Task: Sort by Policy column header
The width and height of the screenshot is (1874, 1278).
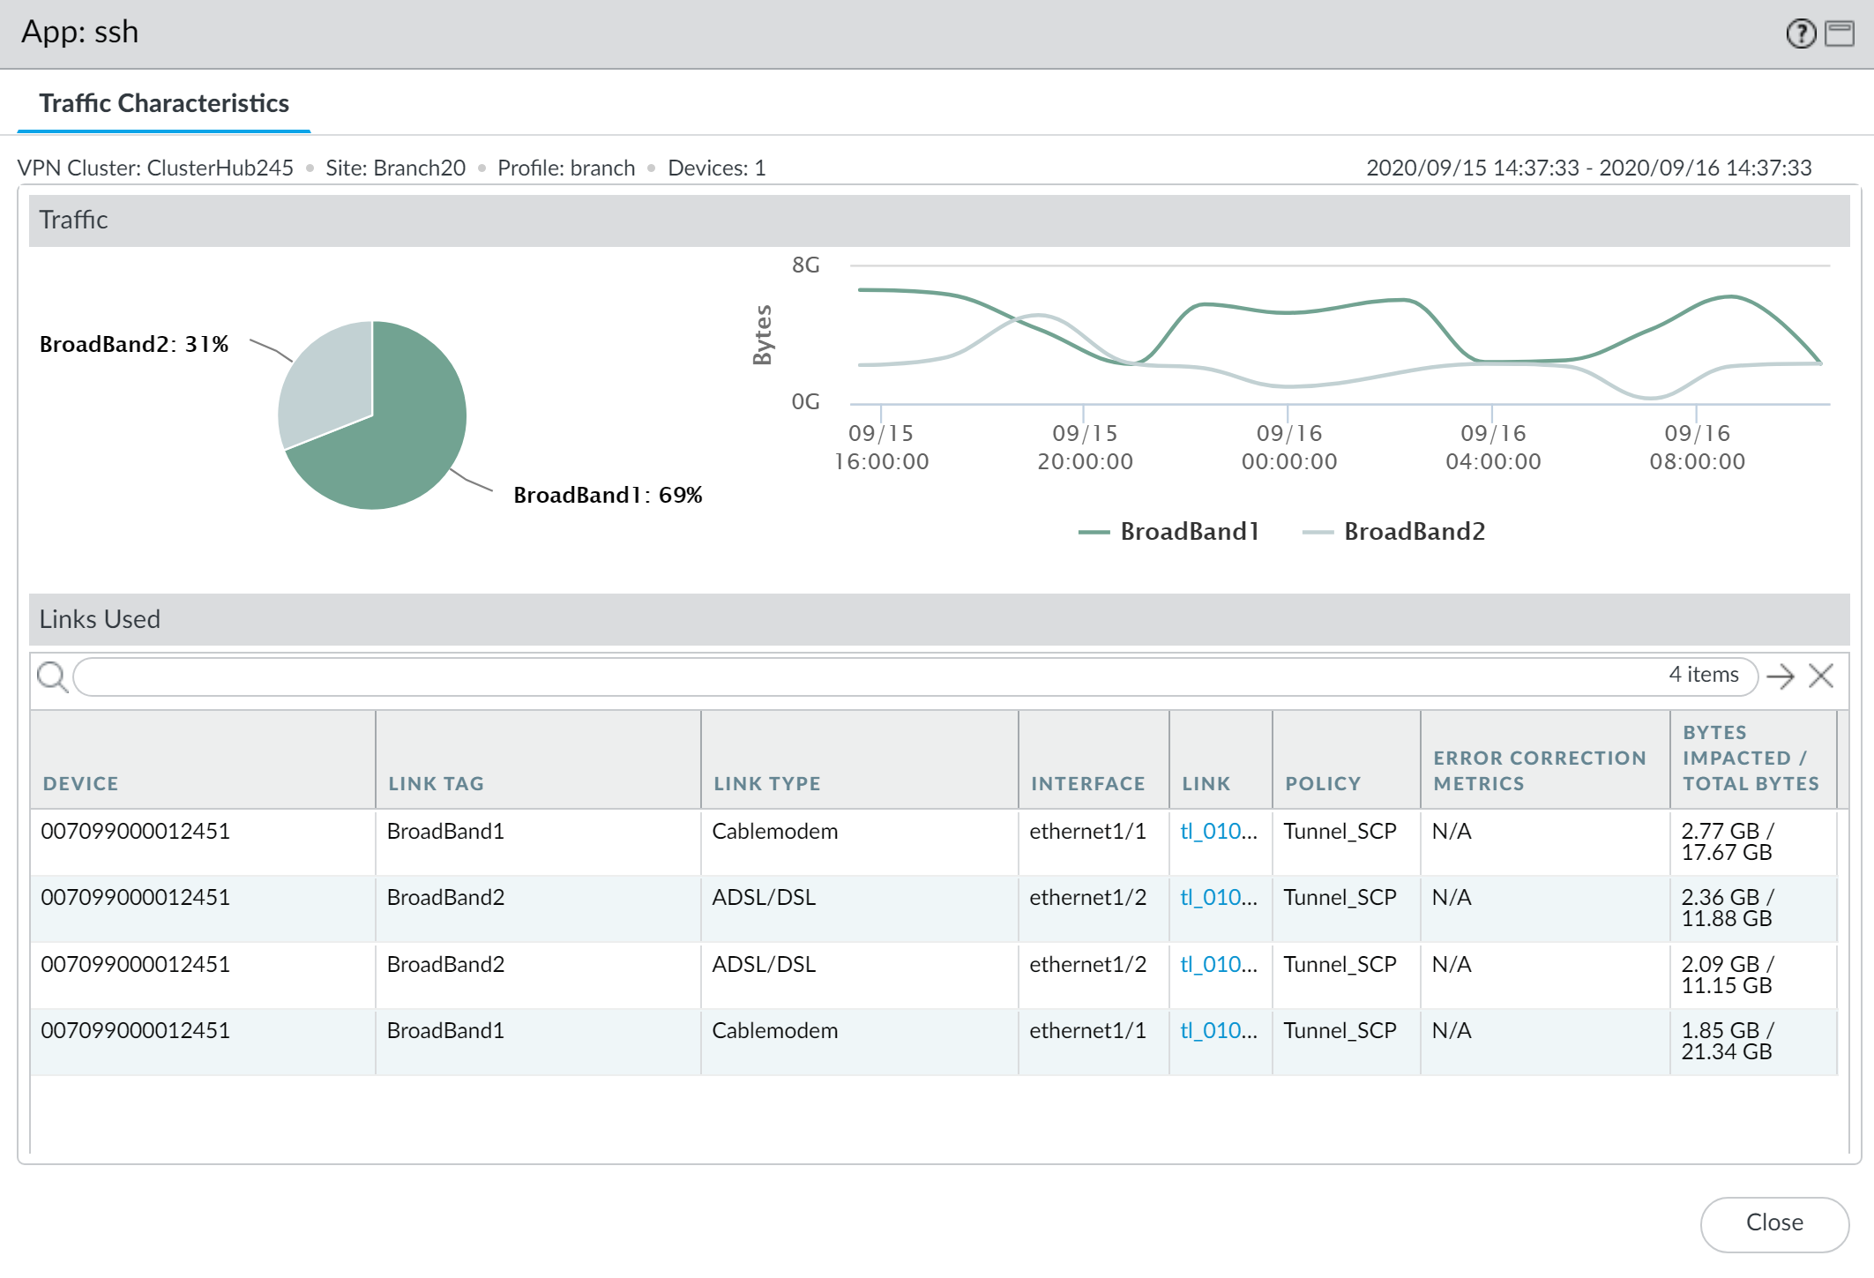Action: click(1322, 783)
